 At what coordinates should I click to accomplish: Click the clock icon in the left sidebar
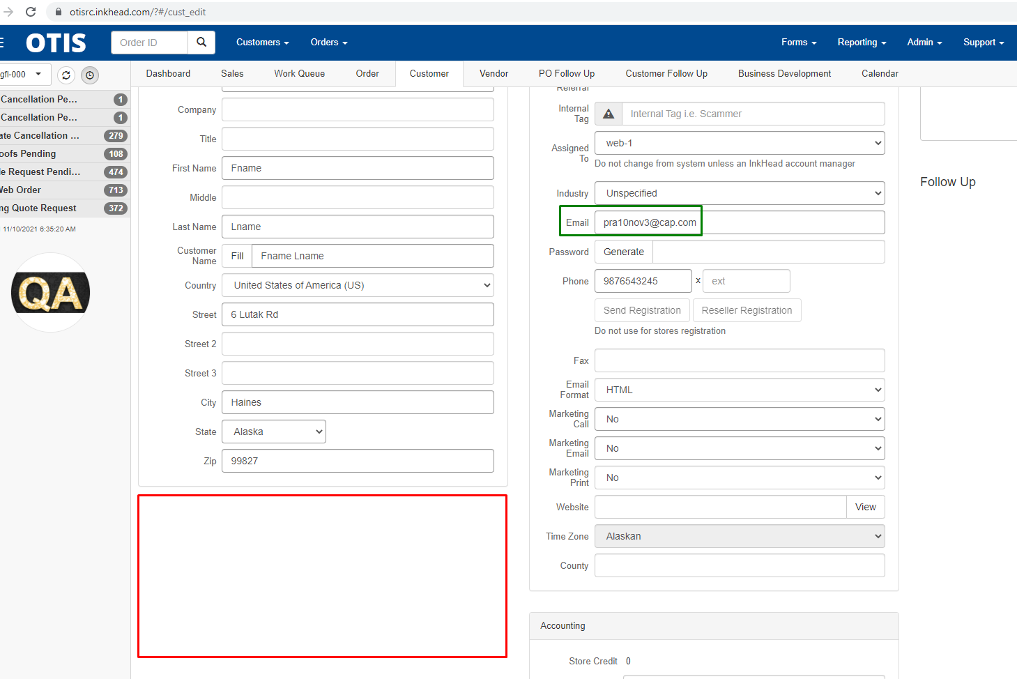click(x=90, y=75)
